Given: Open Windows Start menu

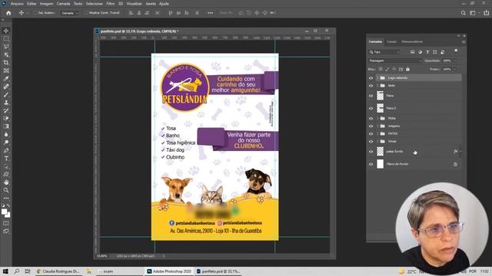Looking at the screenshot, I should [5, 271].
